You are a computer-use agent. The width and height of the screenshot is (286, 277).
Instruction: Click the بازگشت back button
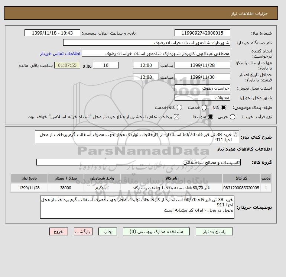83,232
